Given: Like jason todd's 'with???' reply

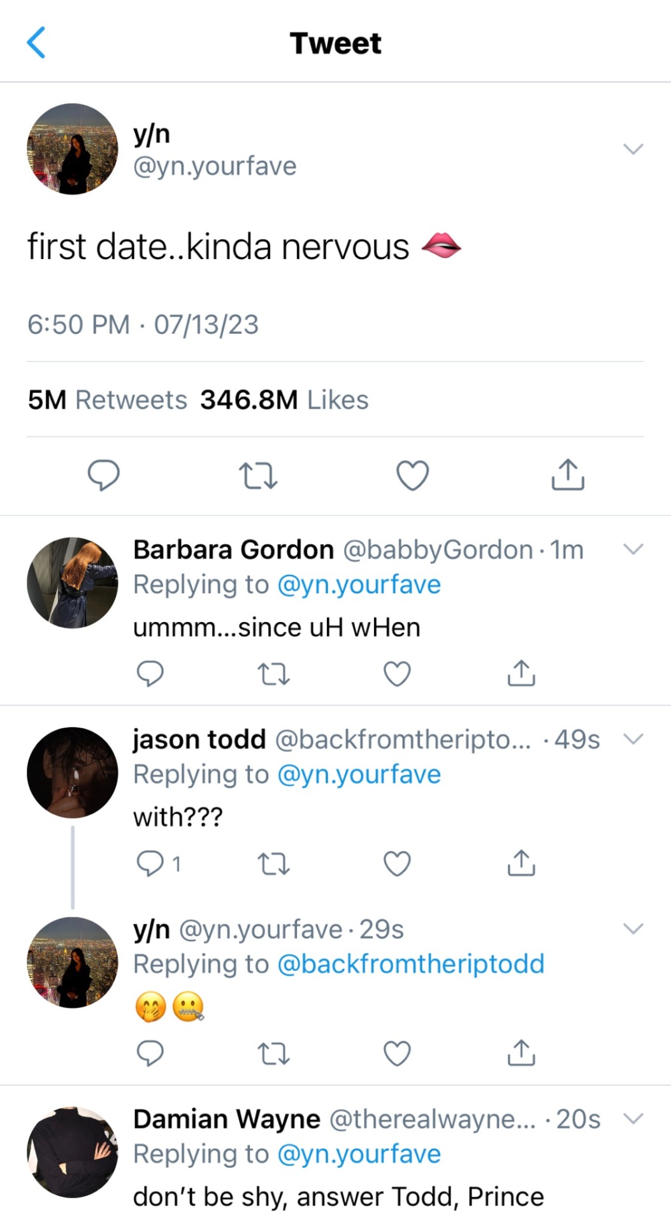Looking at the screenshot, I should point(397,863).
